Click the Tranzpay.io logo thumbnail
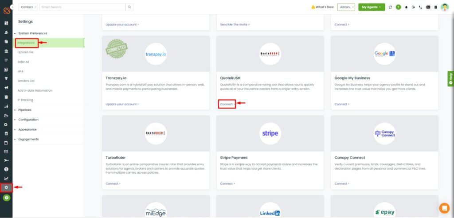 click(156, 54)
